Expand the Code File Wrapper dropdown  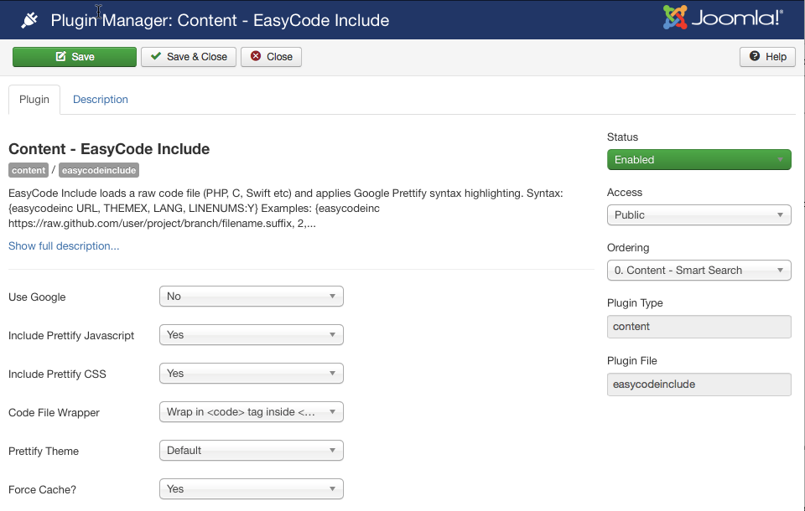[251, 412]
